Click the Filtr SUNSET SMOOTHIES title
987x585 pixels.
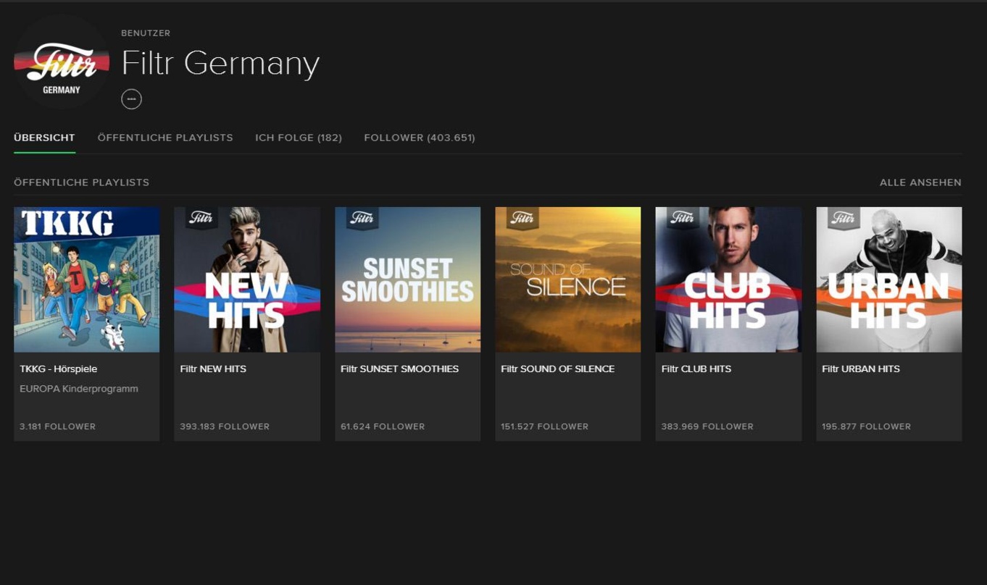(x=399, y=369)
